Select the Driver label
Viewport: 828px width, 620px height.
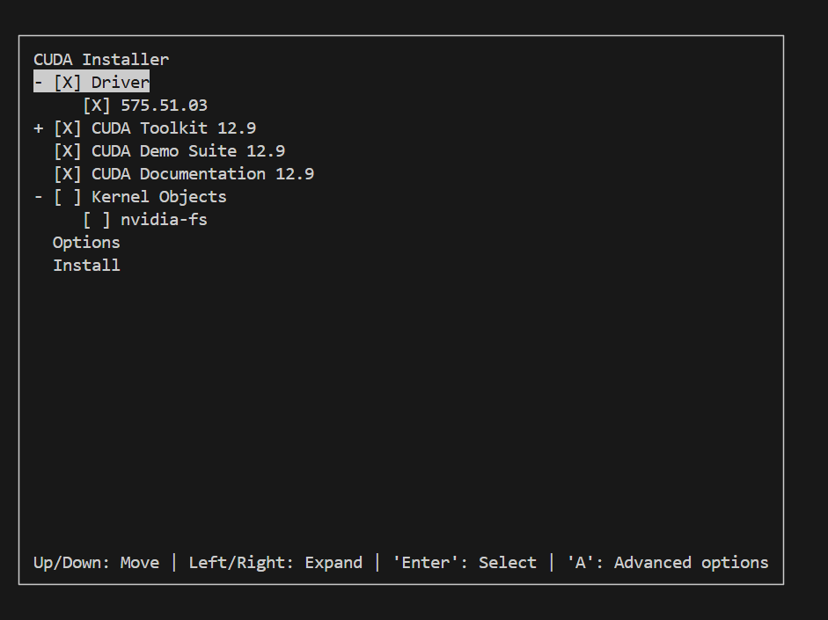click(121, 83)
